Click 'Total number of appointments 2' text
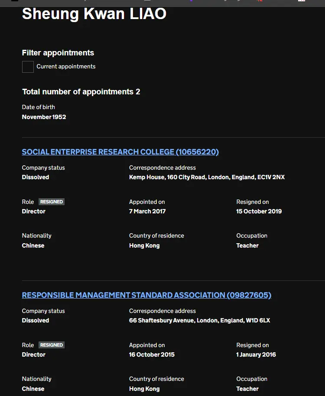The width and height of the screenshot is (325, 396). tap(81, 92)
